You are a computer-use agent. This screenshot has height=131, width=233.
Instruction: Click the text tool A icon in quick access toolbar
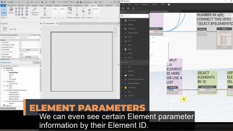(x=42, y=2)
